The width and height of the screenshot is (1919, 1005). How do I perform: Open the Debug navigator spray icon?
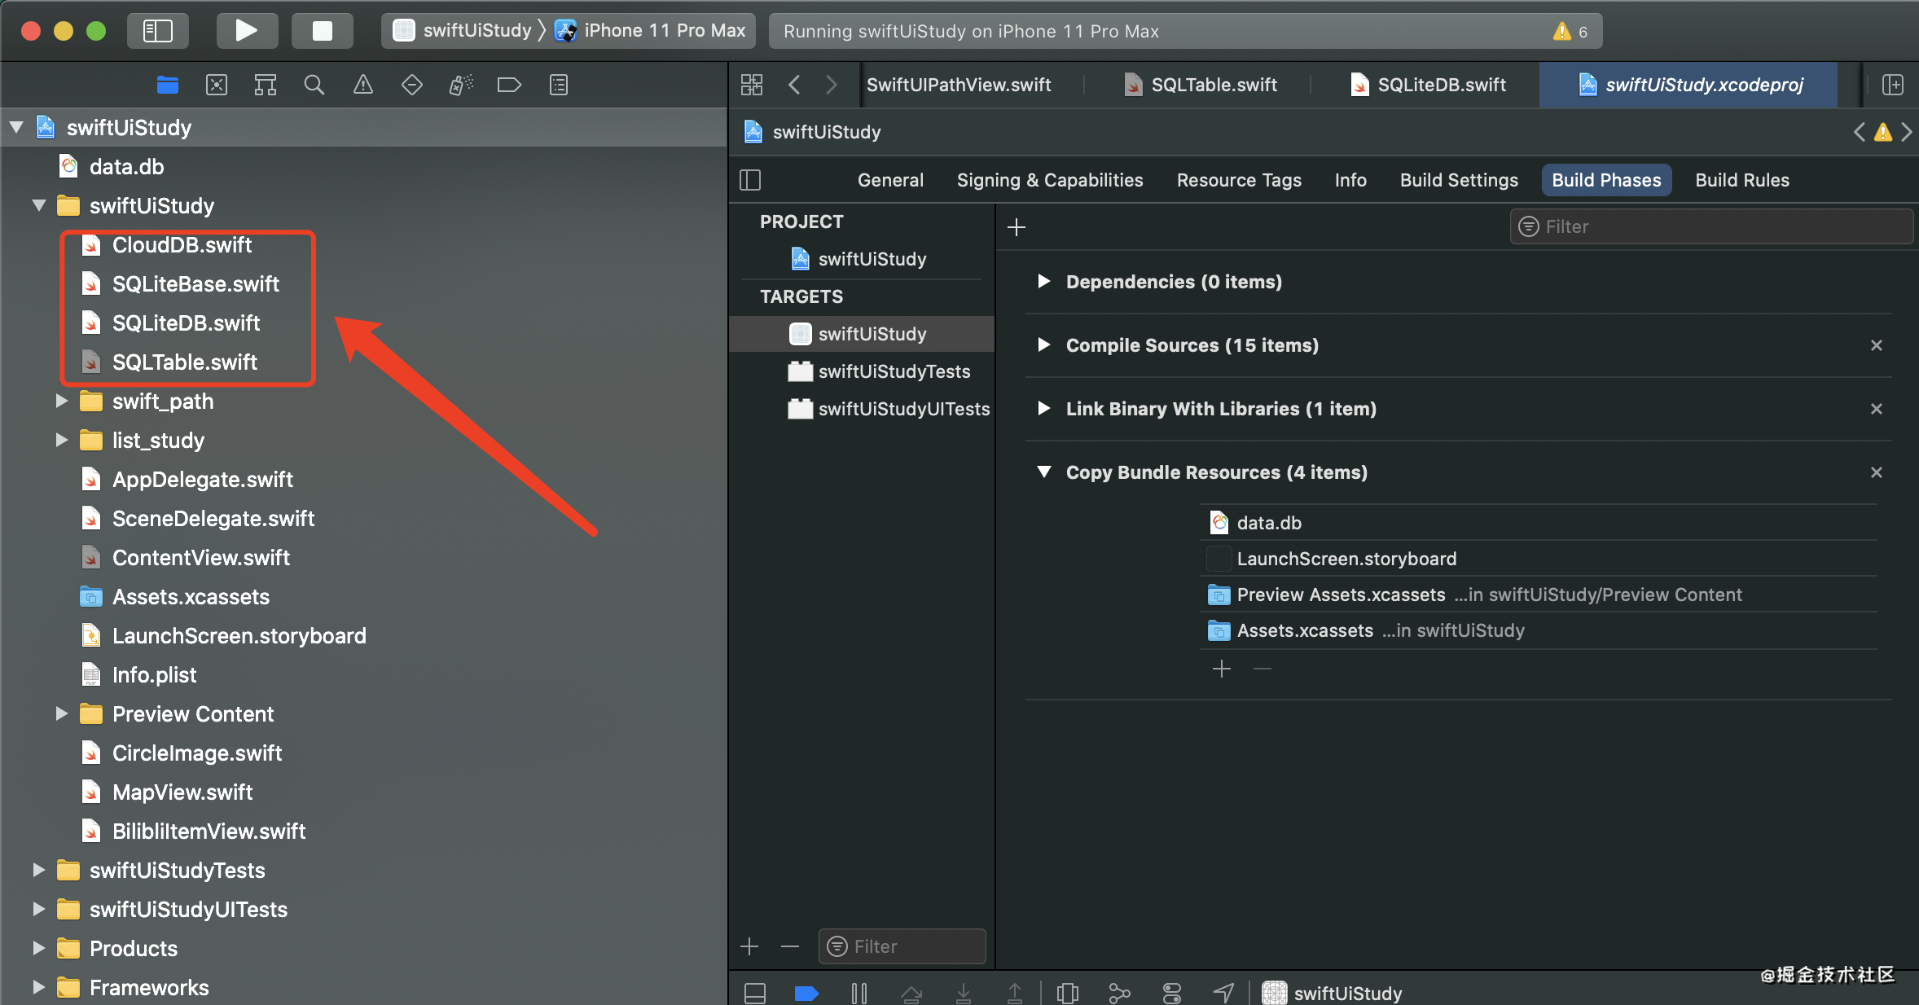461,85
